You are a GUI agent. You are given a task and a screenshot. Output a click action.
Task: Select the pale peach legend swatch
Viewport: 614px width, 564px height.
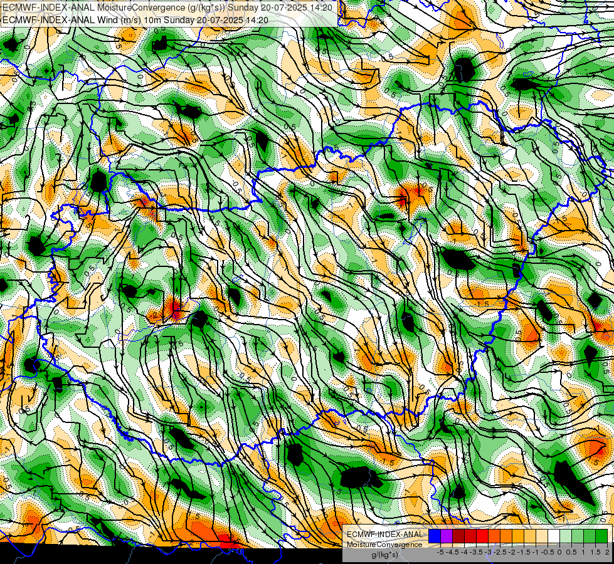point(542,536)
